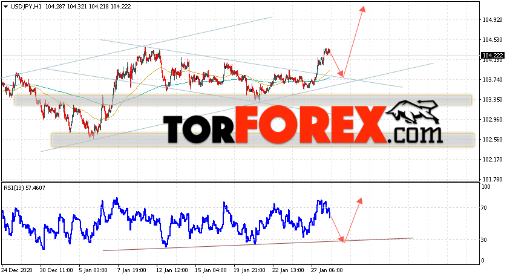This screenshot has height=277, width=507.
Task: Open the USDJPY,H1 chart dropdown arrow
Action: tap(6, 7)
